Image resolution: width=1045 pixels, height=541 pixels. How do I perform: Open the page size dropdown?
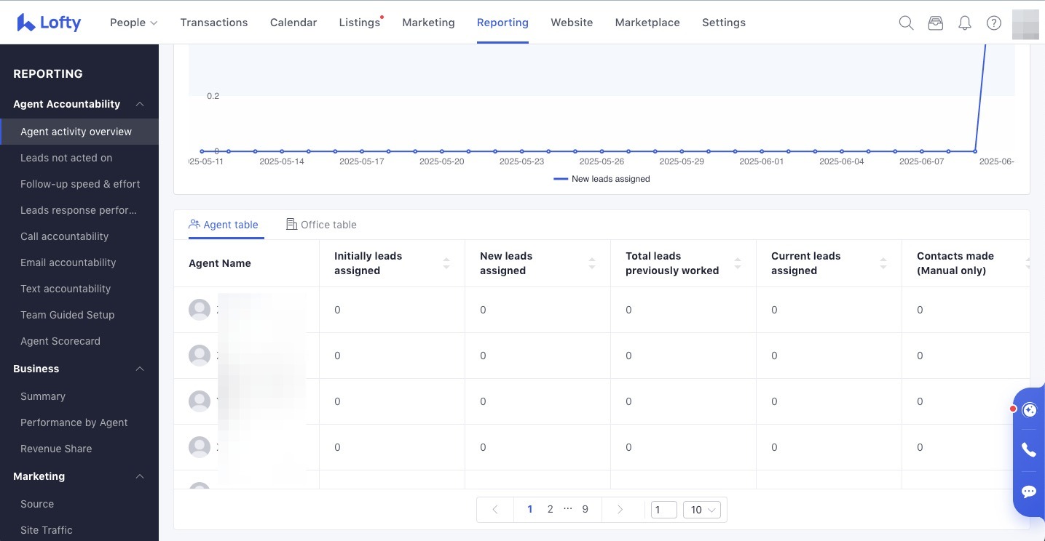[x=702, y=510]
